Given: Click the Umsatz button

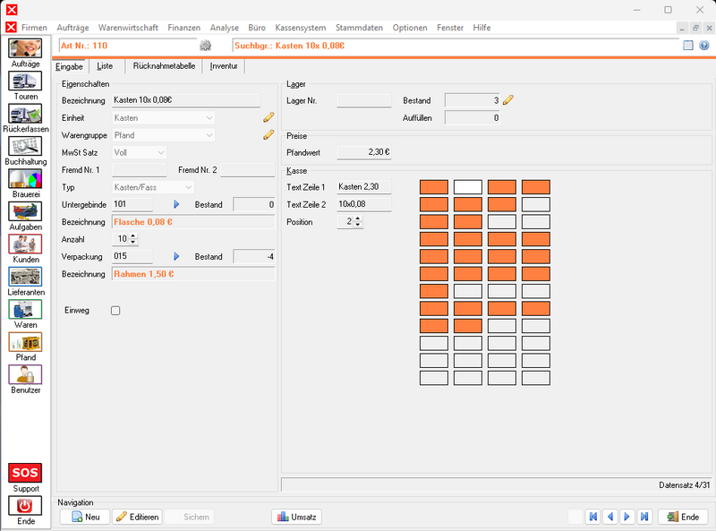Looking at the screenshot, I should coord(297,517).
